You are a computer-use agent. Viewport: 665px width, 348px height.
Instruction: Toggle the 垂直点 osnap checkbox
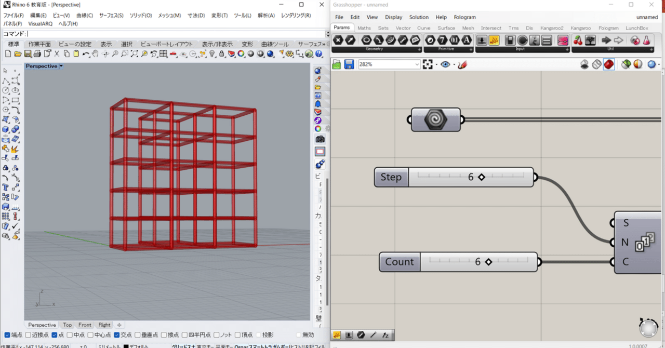click(x=137, y=335)
